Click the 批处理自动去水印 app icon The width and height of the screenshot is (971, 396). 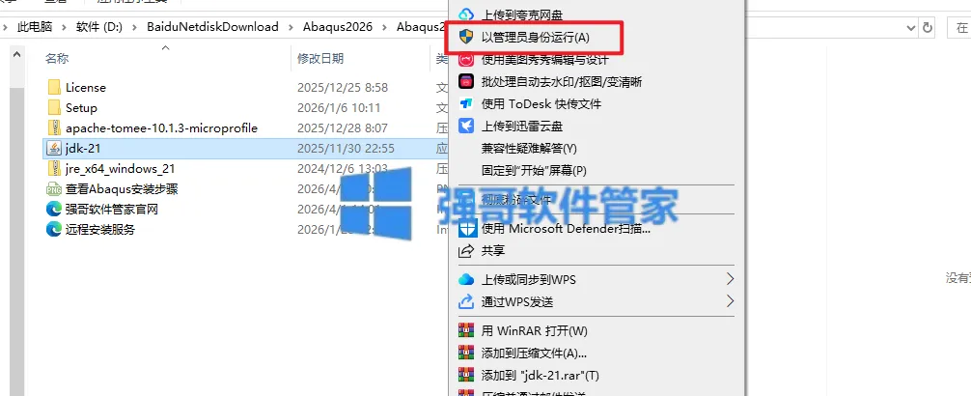[465, 82]
